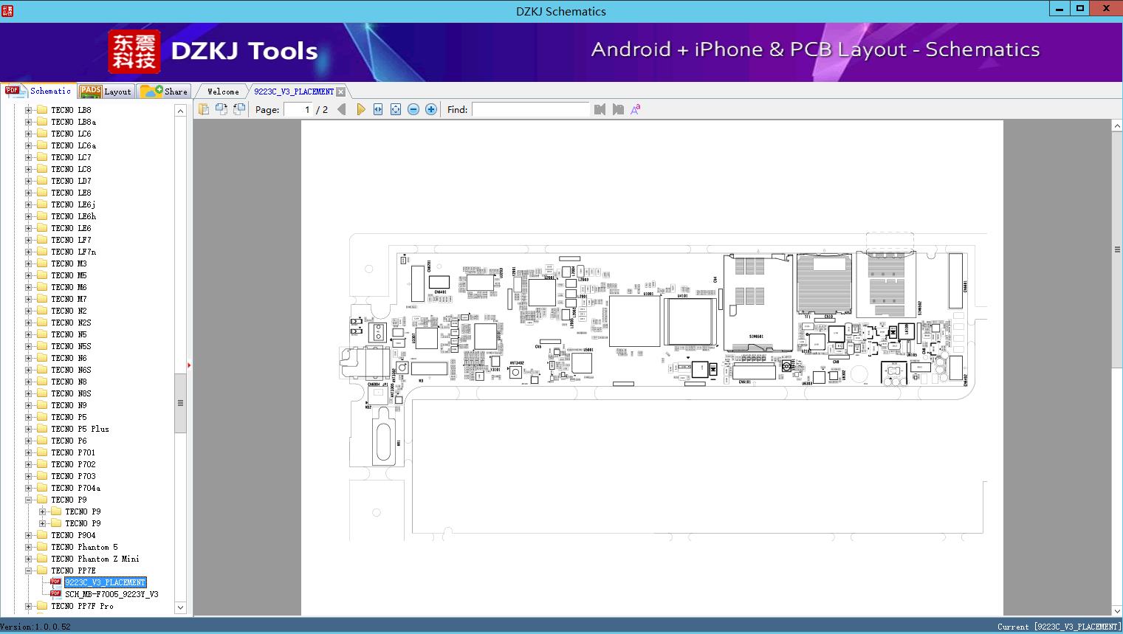Click the fit page icon
The height and width of the screenshot is (634, 1123).
click(x=396, y=109)
